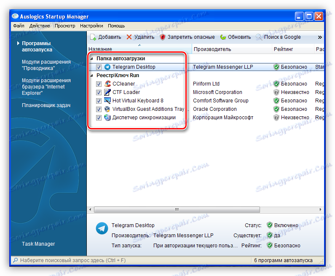
Task: Uncheck the Диспетчер синхронизации checkbox
Action: coord(99,118)
